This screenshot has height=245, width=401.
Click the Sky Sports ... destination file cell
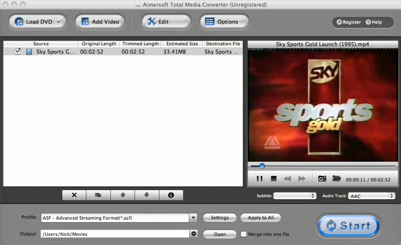[x=222, y=52]
